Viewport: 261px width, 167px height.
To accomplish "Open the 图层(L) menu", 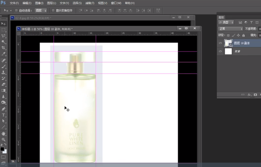I will [52, 3].
